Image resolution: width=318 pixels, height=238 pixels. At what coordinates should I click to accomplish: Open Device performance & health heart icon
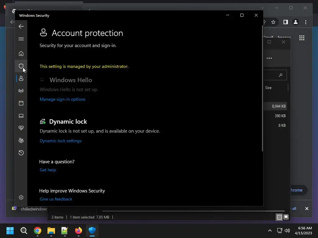21,128
